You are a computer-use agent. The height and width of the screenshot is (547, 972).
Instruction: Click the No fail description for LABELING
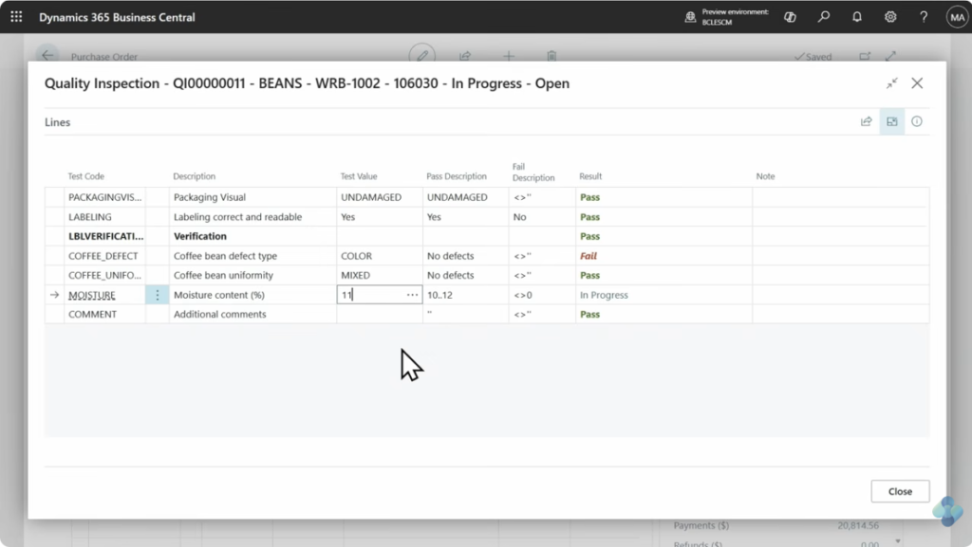click(x=542, y=217)
